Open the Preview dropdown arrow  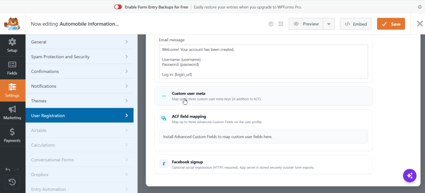click(329, 24)
